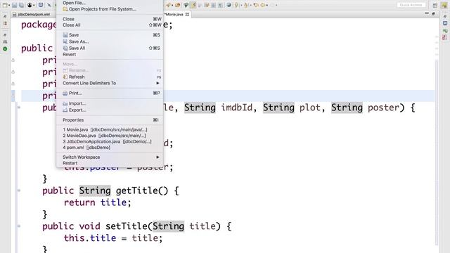450x253 pixels.
Task: Click 'getTitle()' method name
Action: click(x=142, y=190)
